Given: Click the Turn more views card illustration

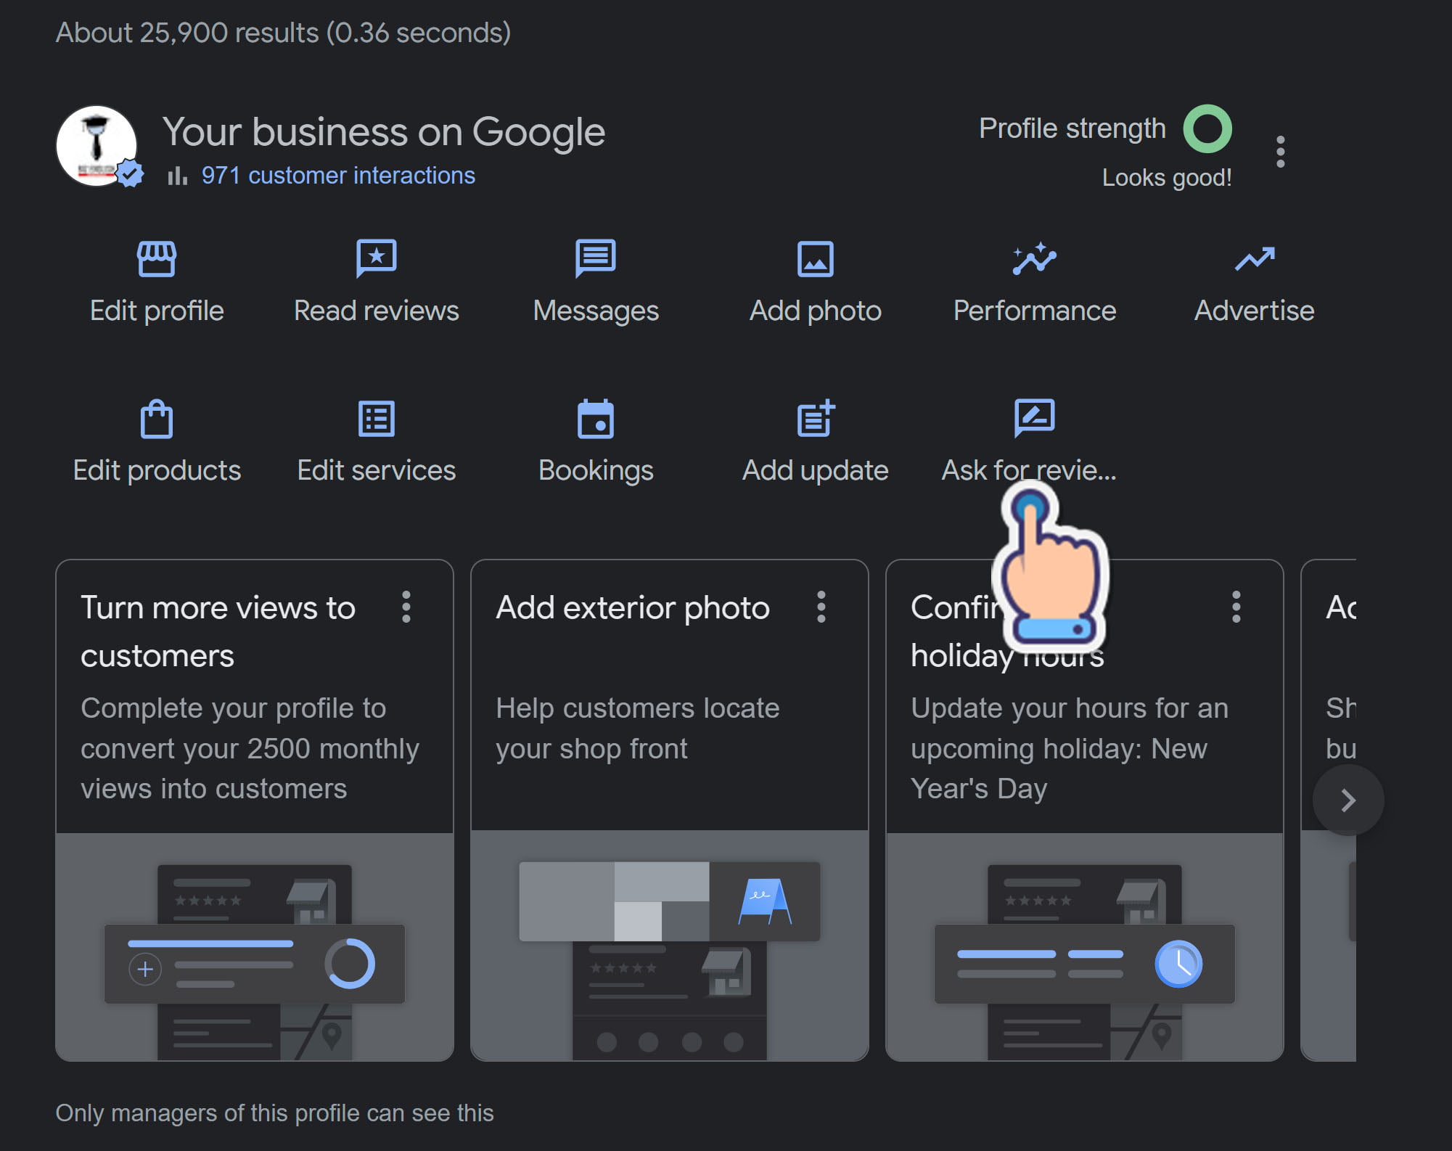Looking at the screenshot, I should [255, 947].
